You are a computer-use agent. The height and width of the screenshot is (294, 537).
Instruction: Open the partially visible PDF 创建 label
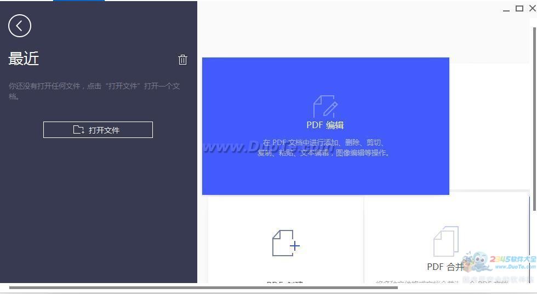[285, 282]
